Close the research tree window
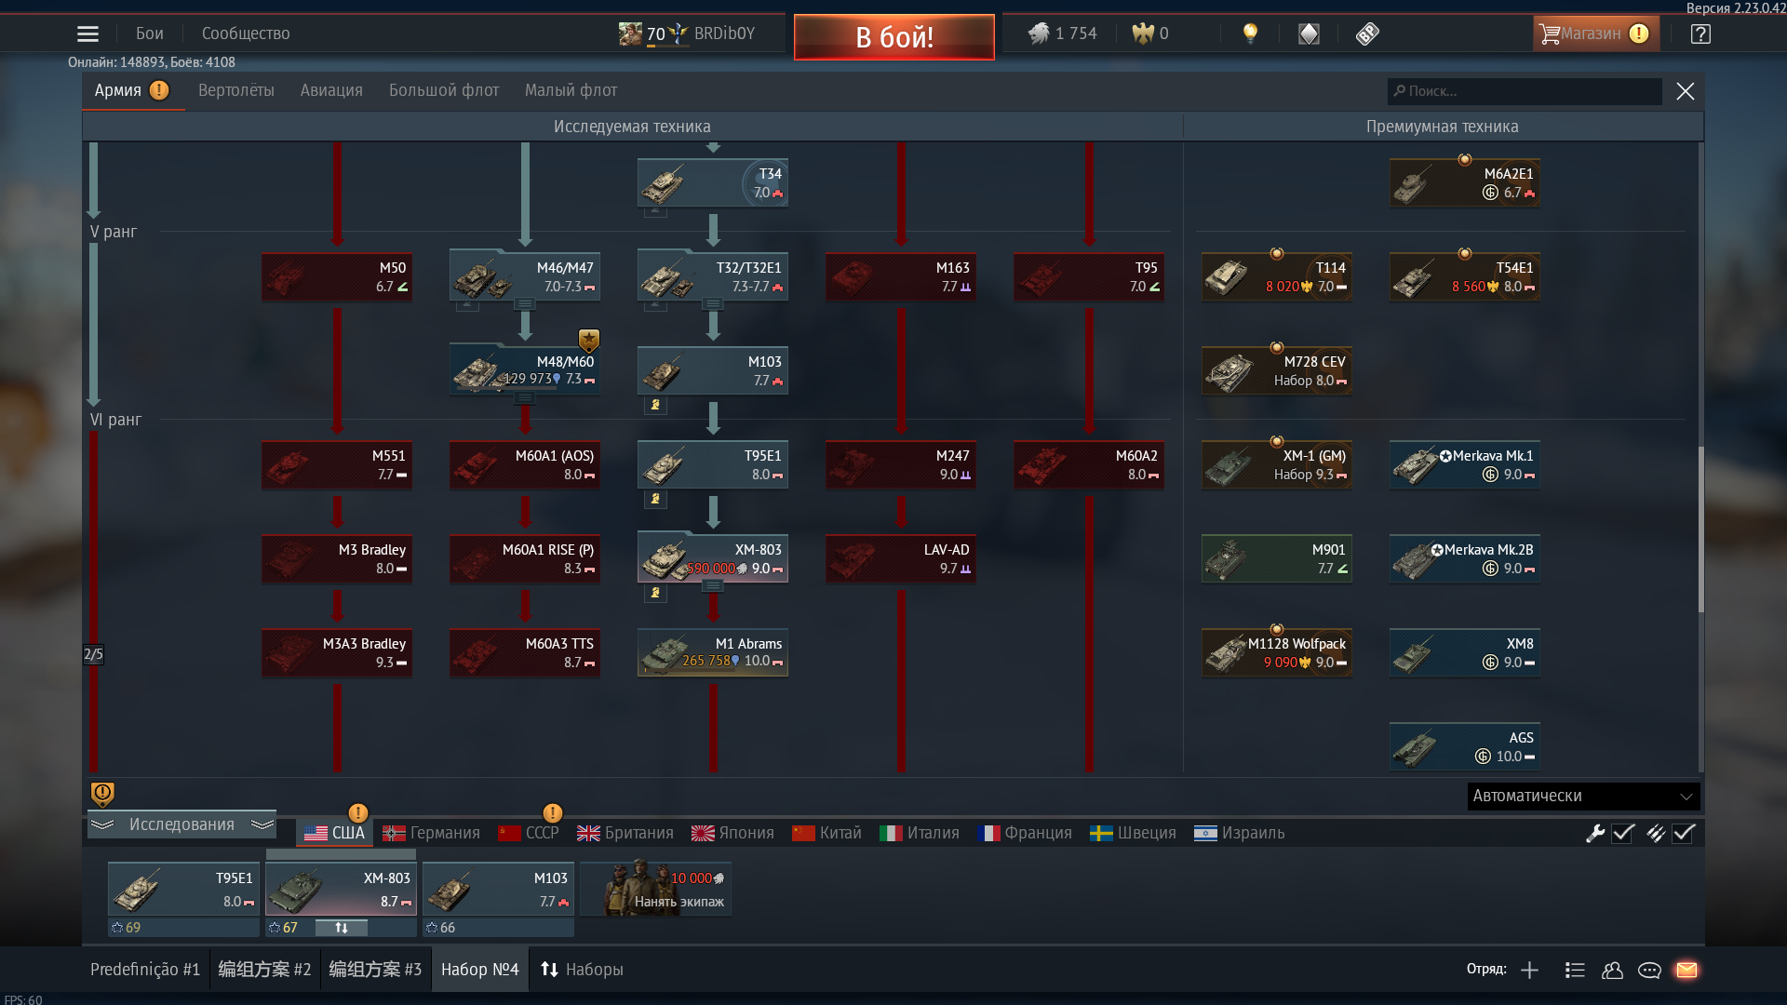This screenshot has width=1787, height=1005. point(1686,91)
